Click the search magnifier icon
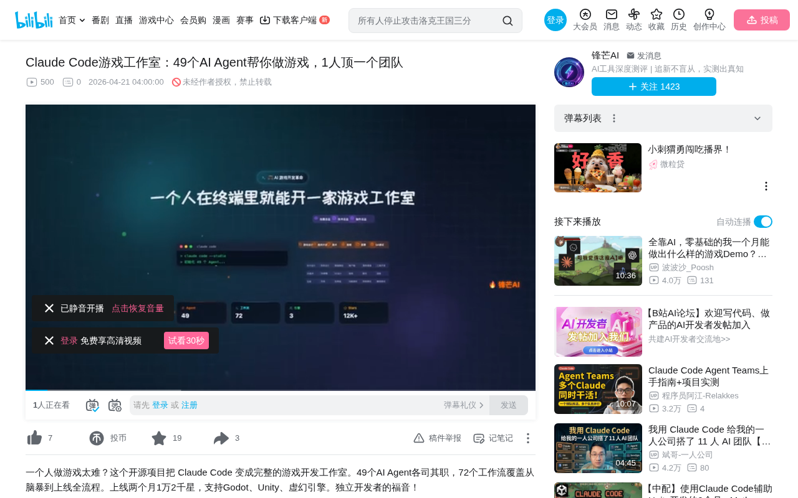The image size is (798, 498). 508,21
